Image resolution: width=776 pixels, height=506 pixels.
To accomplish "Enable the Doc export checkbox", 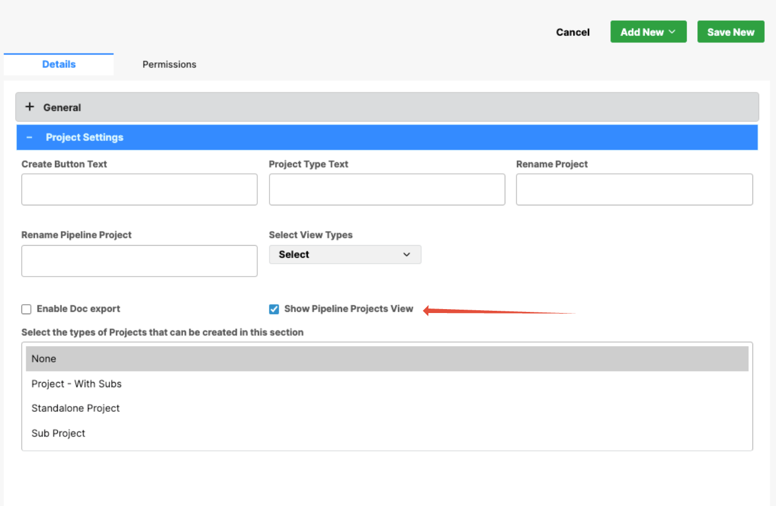I will pos(26,309).
